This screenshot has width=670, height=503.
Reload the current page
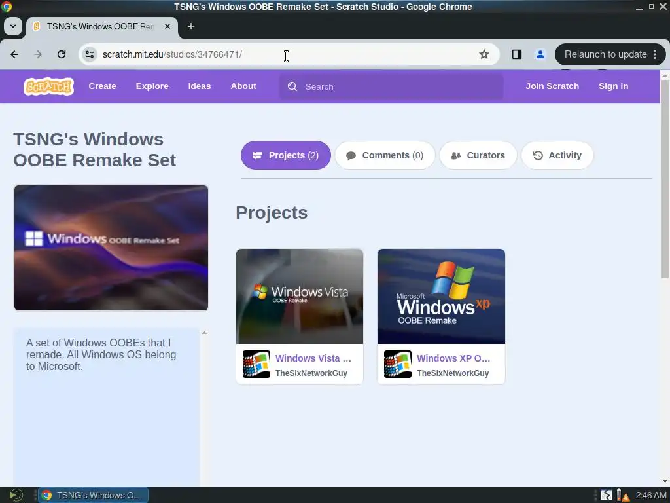(x=62, y=54)
